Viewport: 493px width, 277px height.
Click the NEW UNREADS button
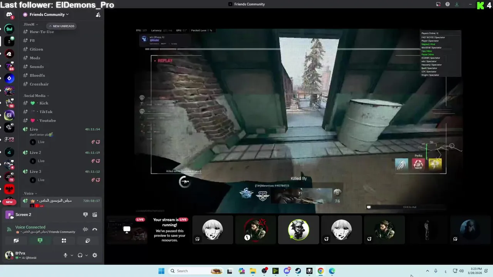pos(61,26)
